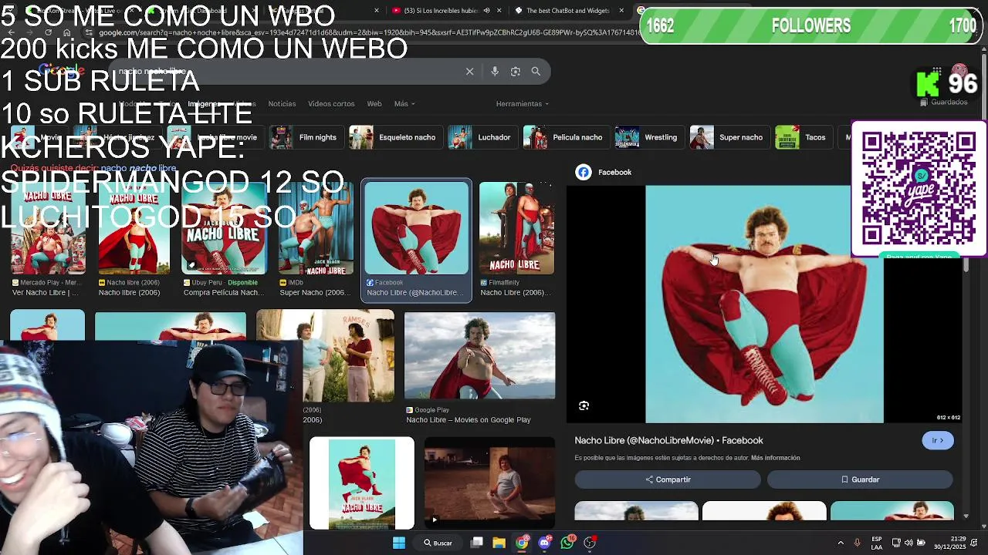Mute the YouTube tab audio icon
Viewport: 988px width, 555px height.
(x=486, y=11)
